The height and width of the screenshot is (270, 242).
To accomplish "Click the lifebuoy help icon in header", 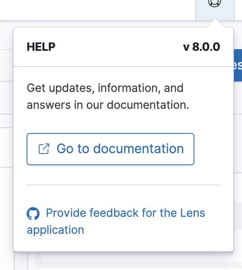I will (215, 3).
